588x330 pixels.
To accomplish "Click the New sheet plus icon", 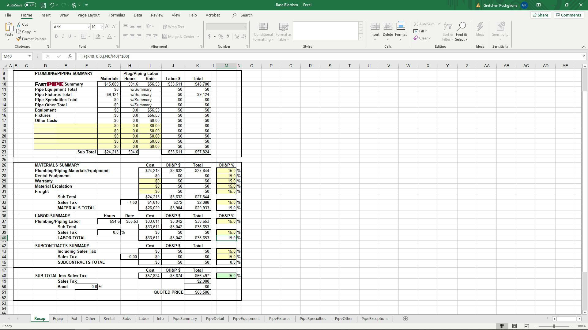I will click(x=405, y=319).
